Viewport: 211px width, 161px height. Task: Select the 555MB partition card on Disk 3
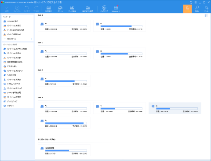[x=64, y=123]
